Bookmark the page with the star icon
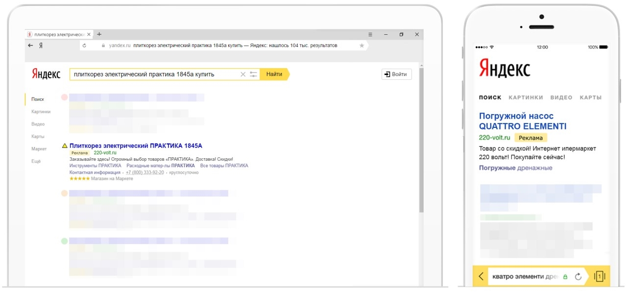 [x=362, y=45]
